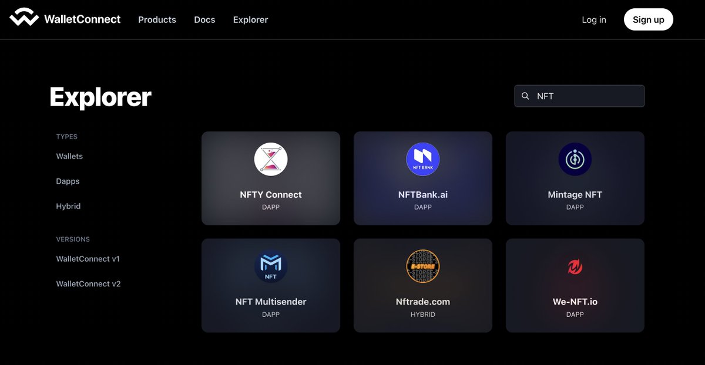Select the WalletConnect v1 version filter
This screenshot has height=365, width=705.
point(88,259)
